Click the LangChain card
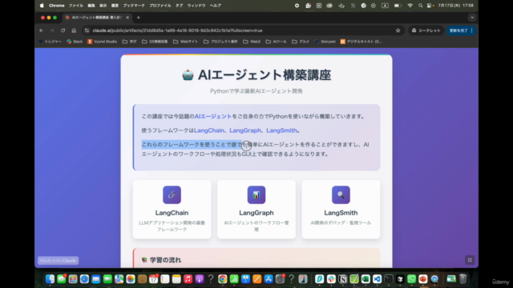Image resolution: width=513 pixels, height=288 pixels. 172,210
